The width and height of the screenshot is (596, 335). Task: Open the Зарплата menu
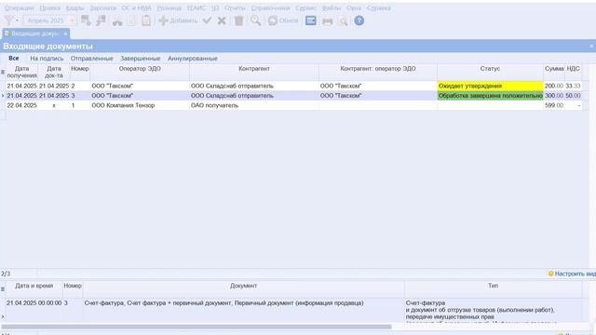(102, 8)
